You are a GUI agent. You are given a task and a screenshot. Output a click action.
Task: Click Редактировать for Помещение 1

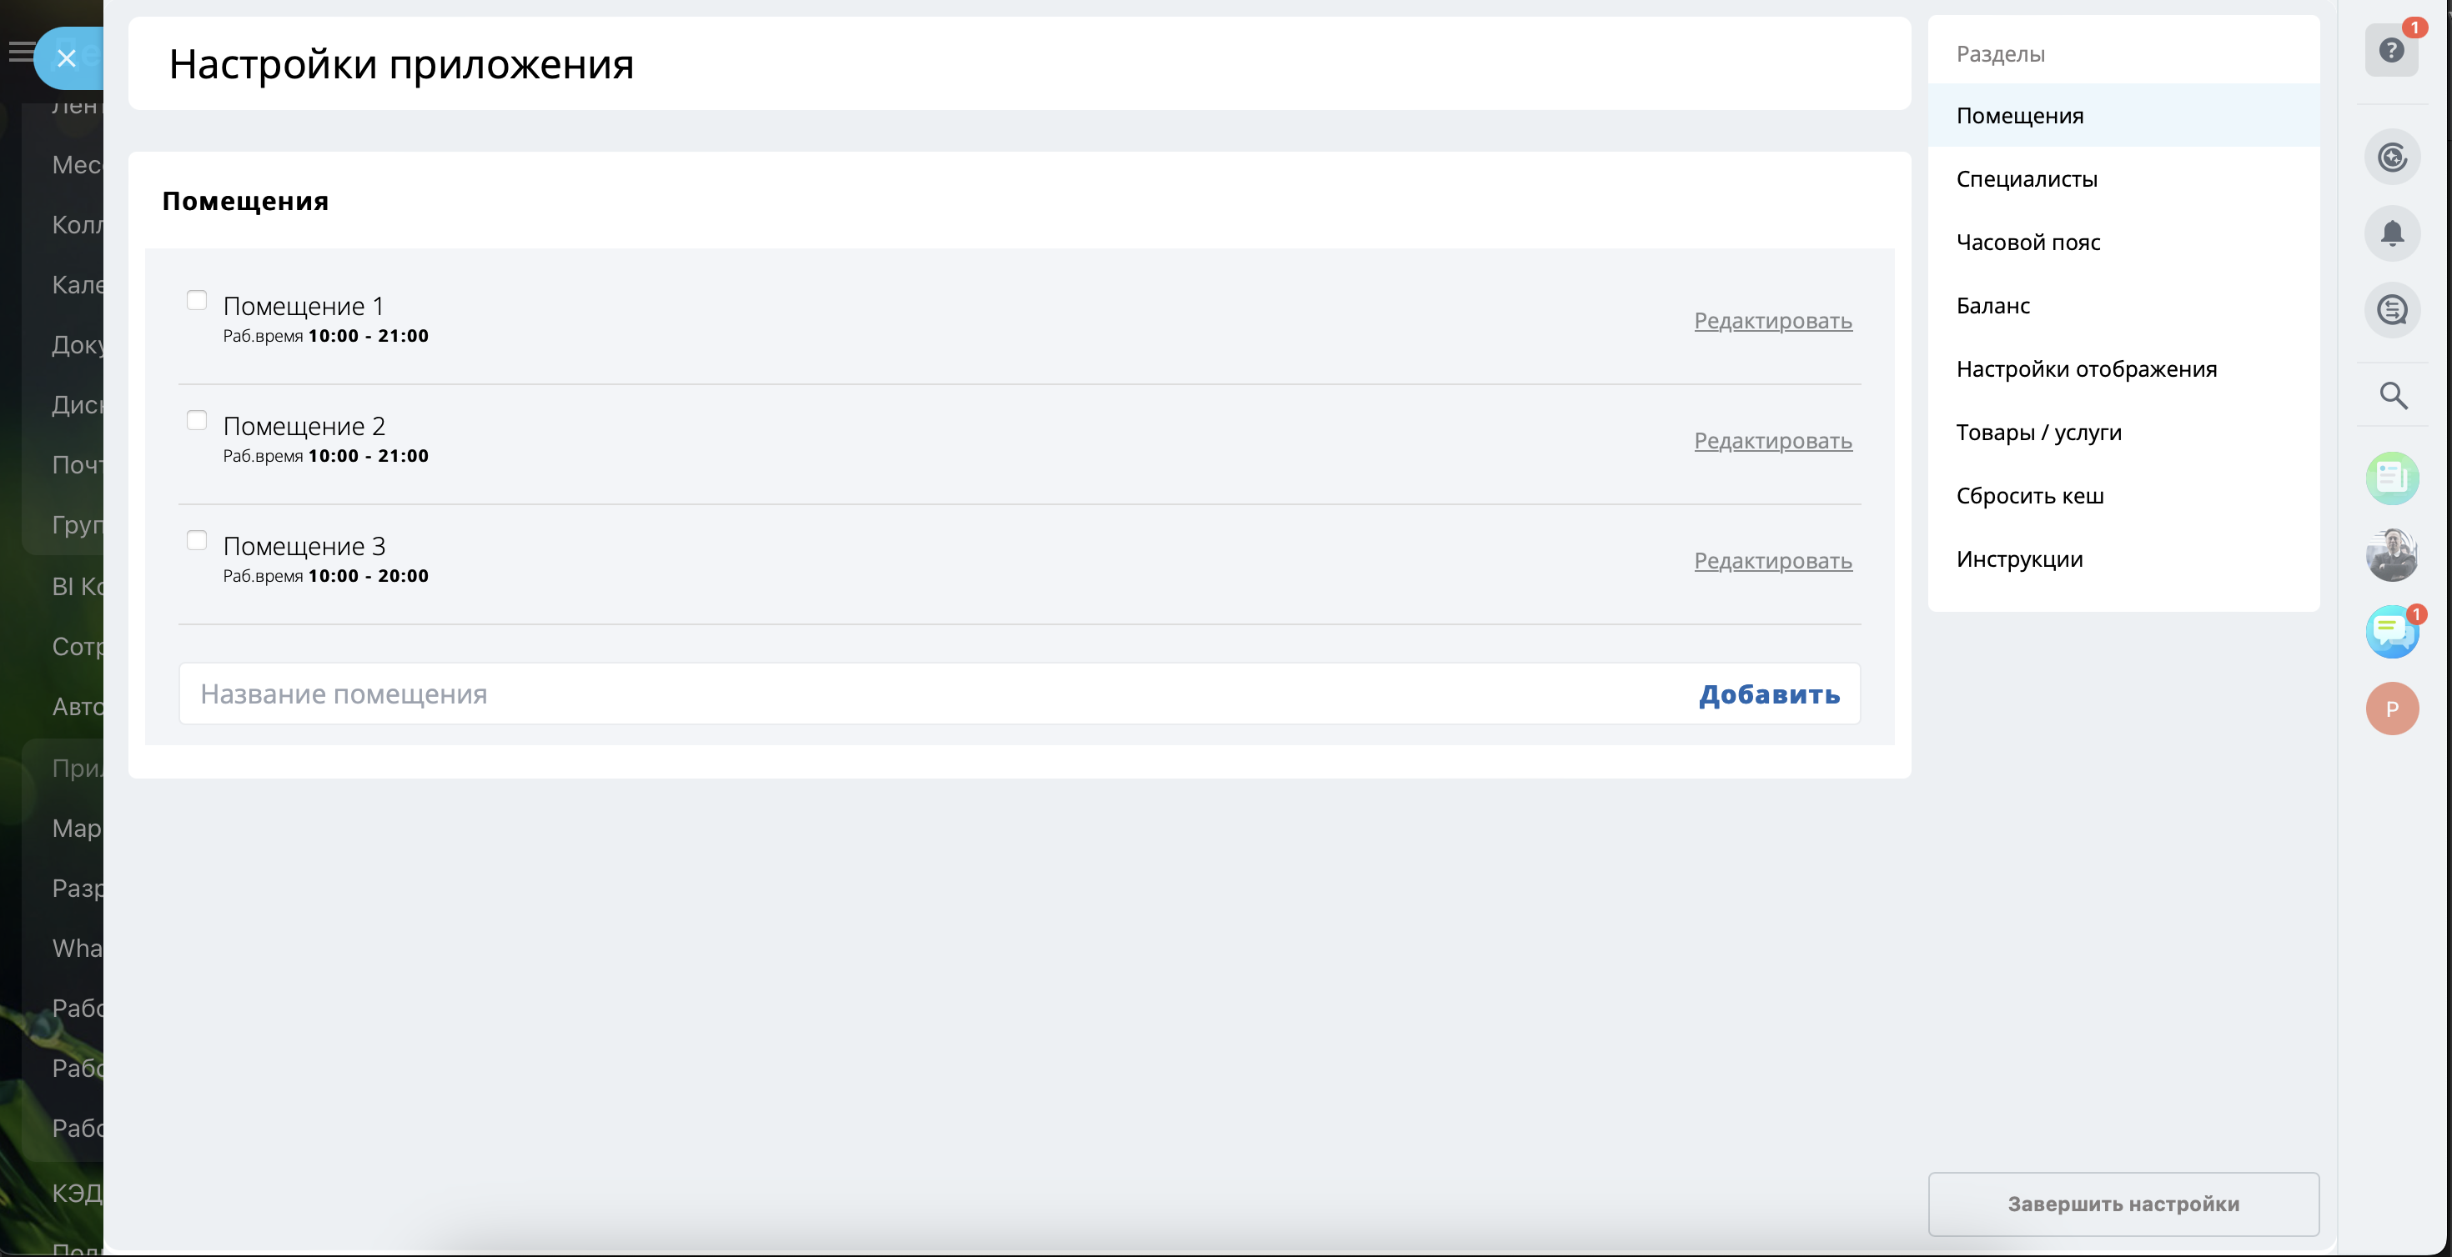(x=1772, y=321)
